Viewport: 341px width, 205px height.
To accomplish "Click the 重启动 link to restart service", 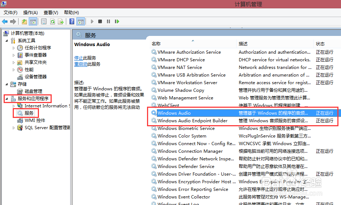I will click(81, 64).
